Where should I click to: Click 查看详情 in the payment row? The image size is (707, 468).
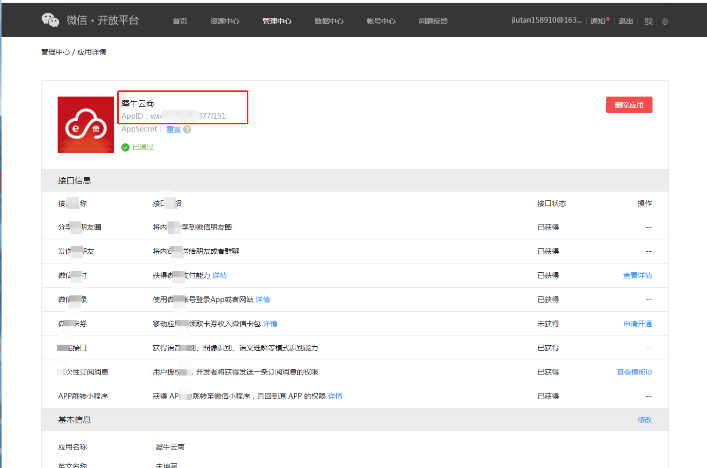(638, 275)
